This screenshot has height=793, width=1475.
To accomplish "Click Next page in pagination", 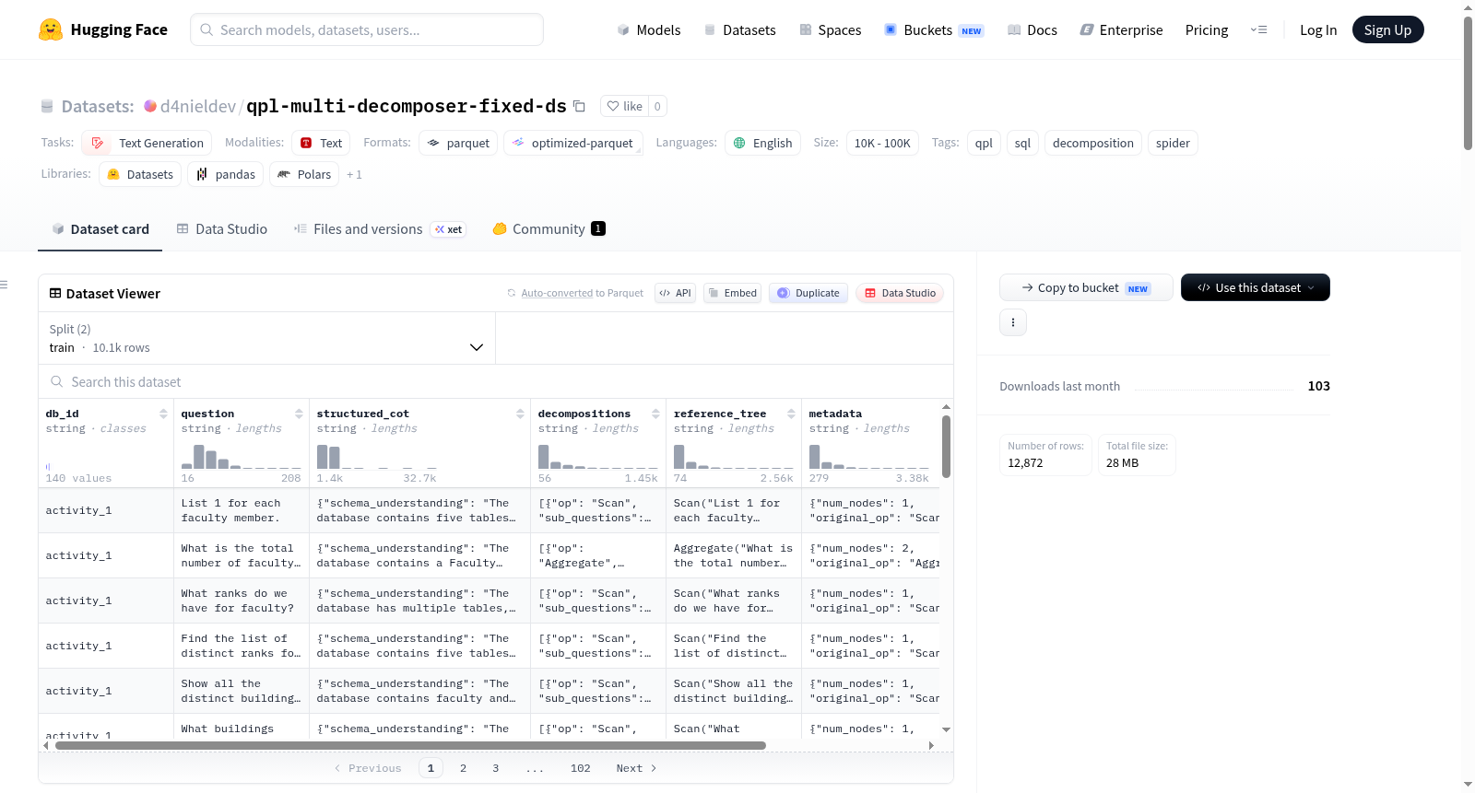I will [x=636, y=768].
